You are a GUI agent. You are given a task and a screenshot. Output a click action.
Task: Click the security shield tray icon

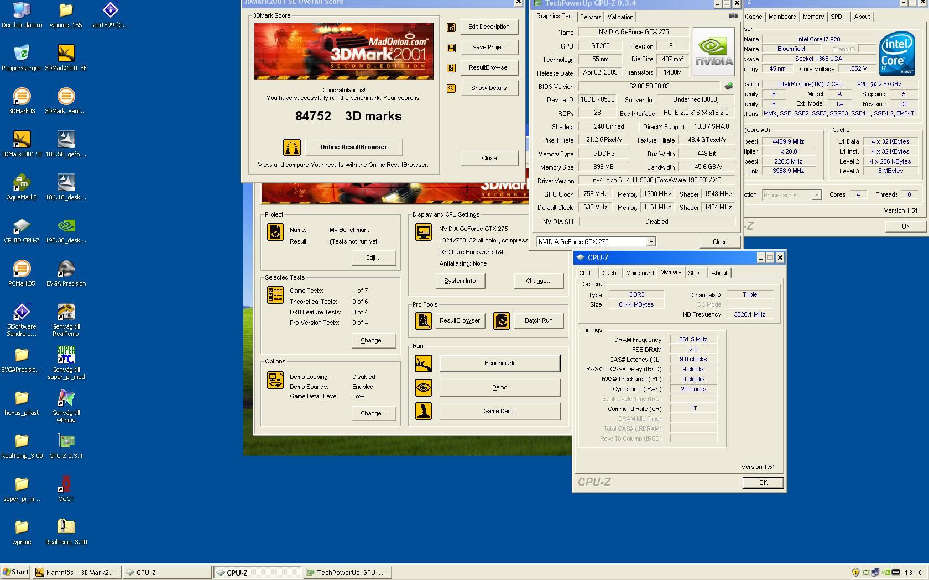tap(855, 572)
